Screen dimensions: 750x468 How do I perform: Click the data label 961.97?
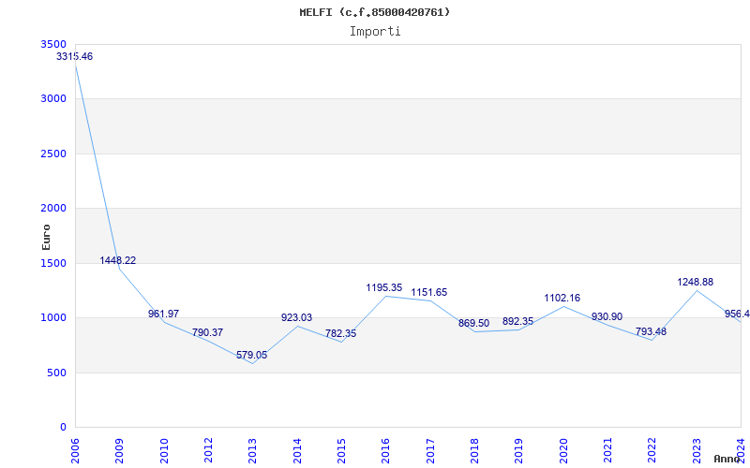click(163, 314)
